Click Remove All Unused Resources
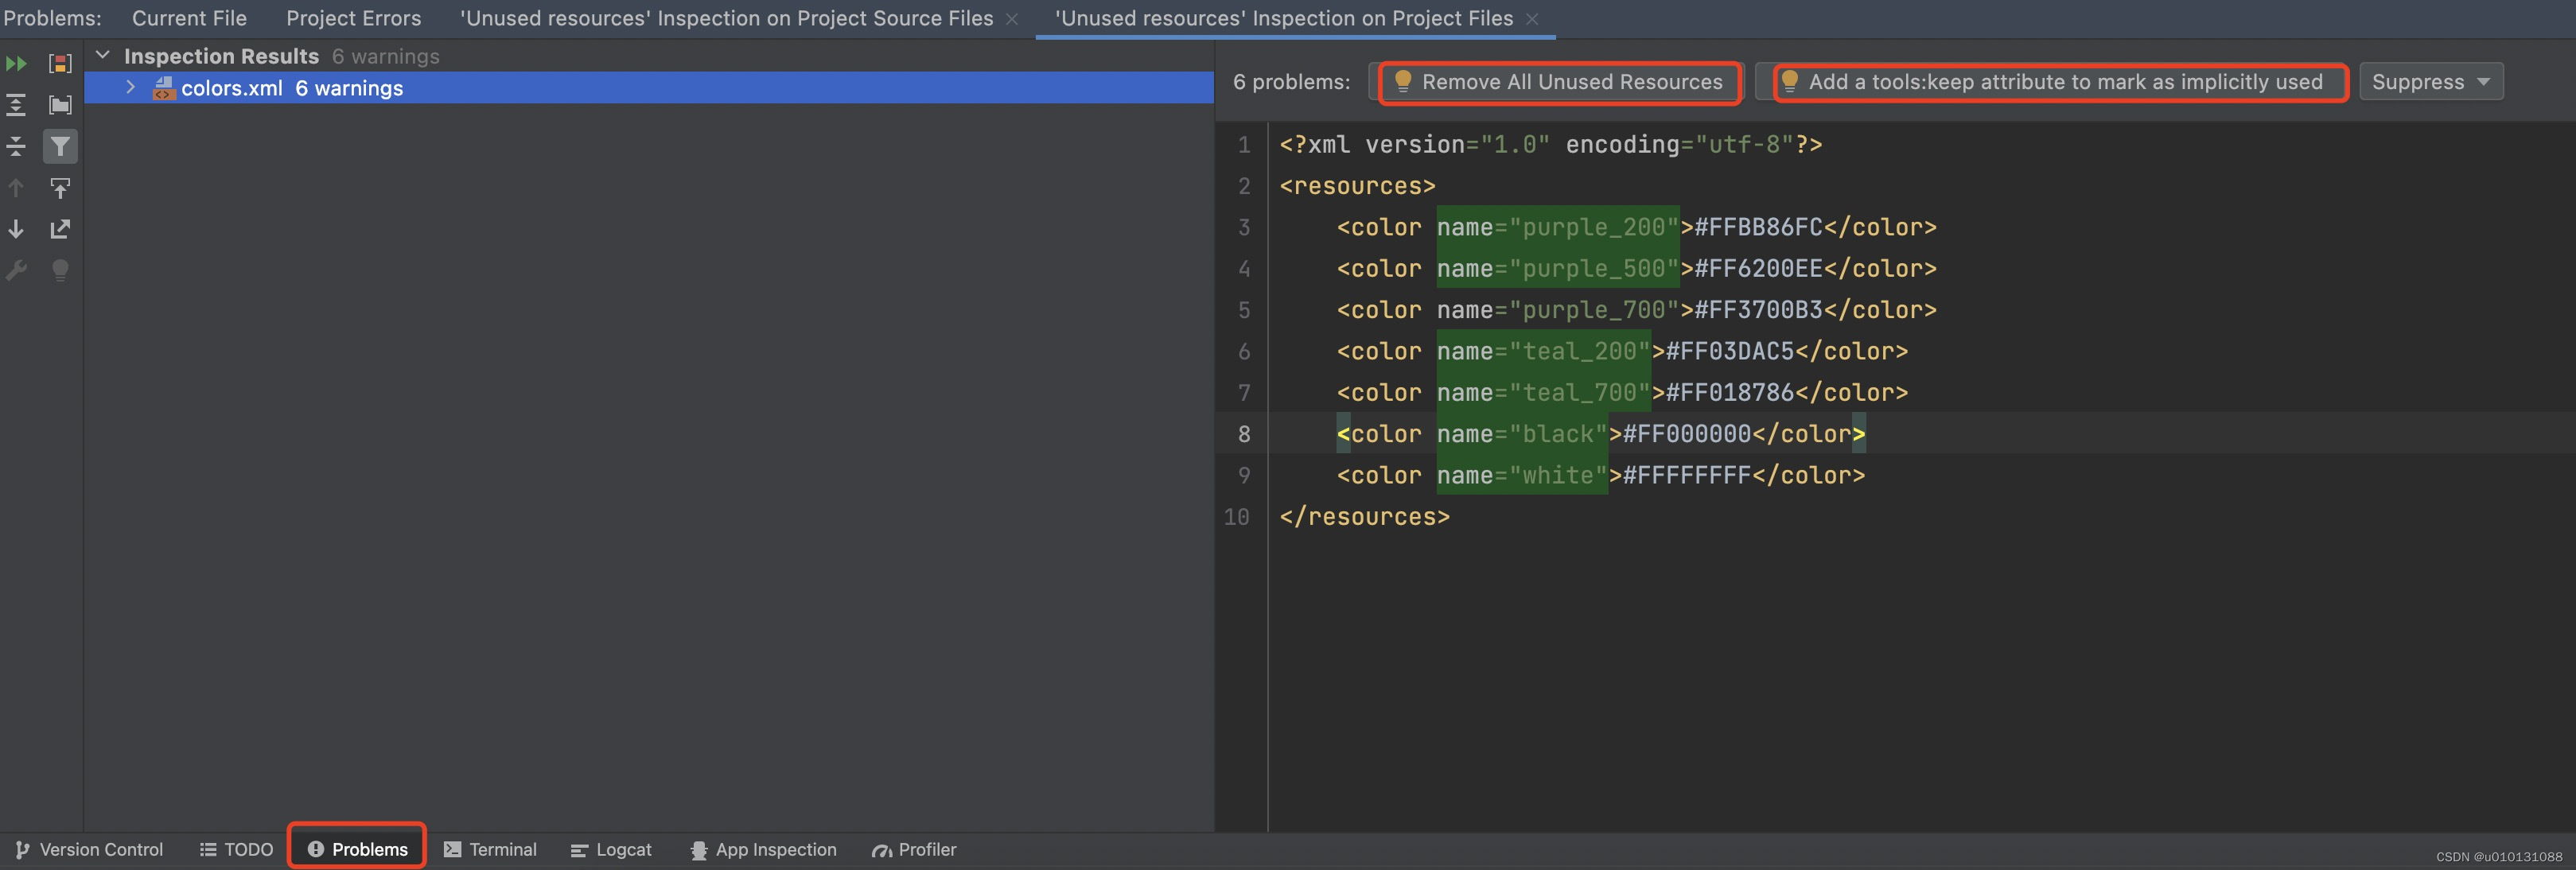This screenshot has width=2576, height=870. click(x=1558, y=82)
